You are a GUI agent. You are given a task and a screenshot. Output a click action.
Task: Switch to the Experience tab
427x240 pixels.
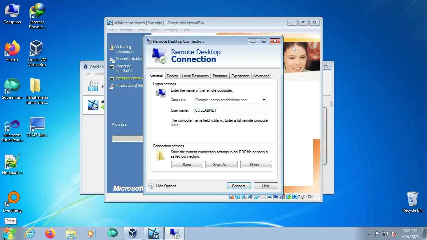pos(240,76)
